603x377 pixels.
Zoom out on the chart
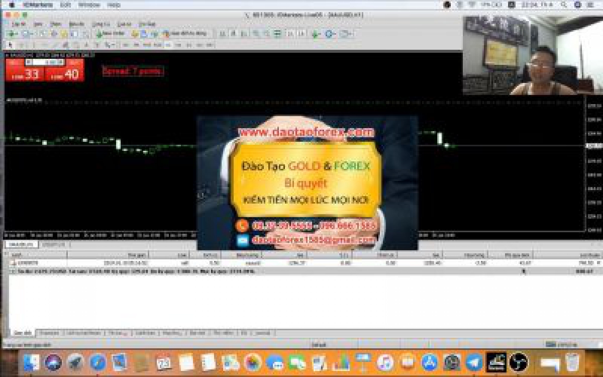[x=267, y=34]
